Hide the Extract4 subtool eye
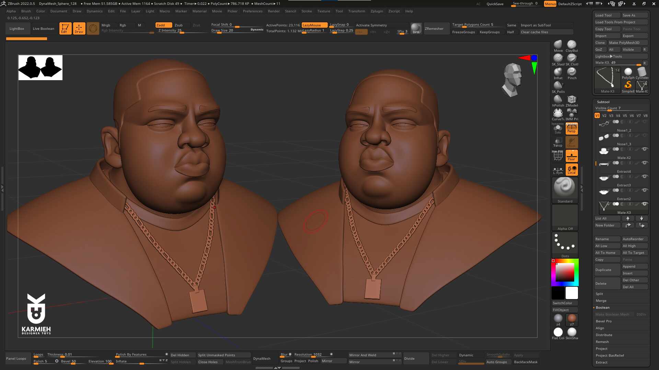The height and width of the screenshot is (370, 659). [x=645, y=163]
